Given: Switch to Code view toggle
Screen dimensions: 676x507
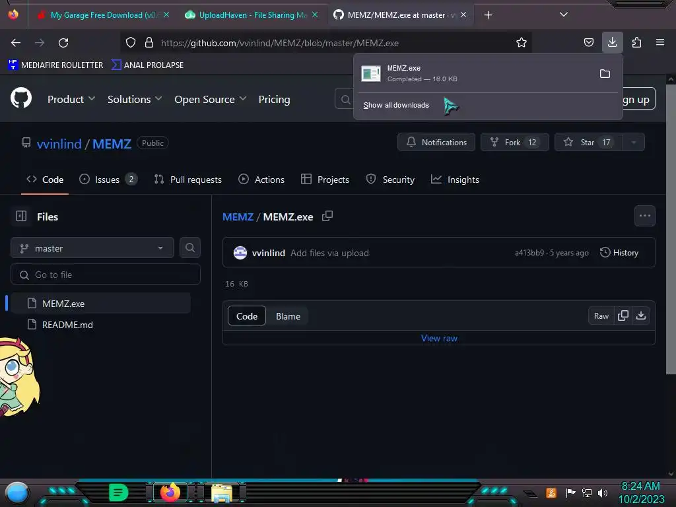Looking at the screenshot, I should click(247, 316).
